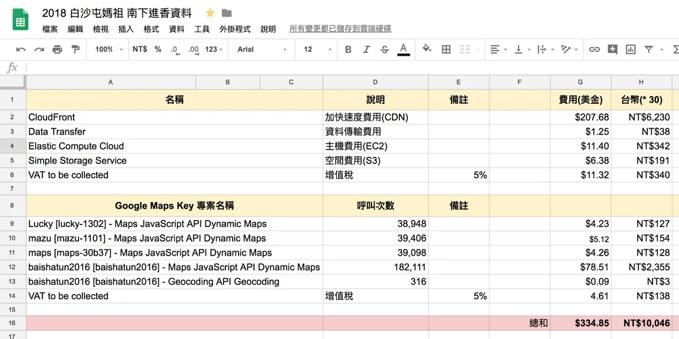Select column G header
This screenshot has height=339, width=679.
(x=581, y=82)
